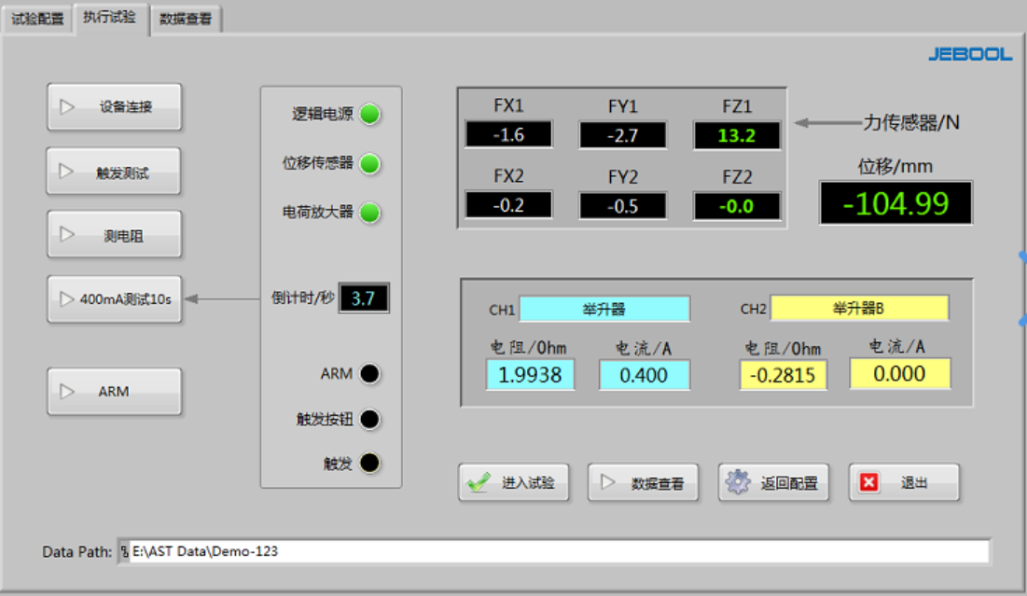Select the CH1 举升器 cyan name field
Screen dimensions: 1027x596
tap(604, 309)
